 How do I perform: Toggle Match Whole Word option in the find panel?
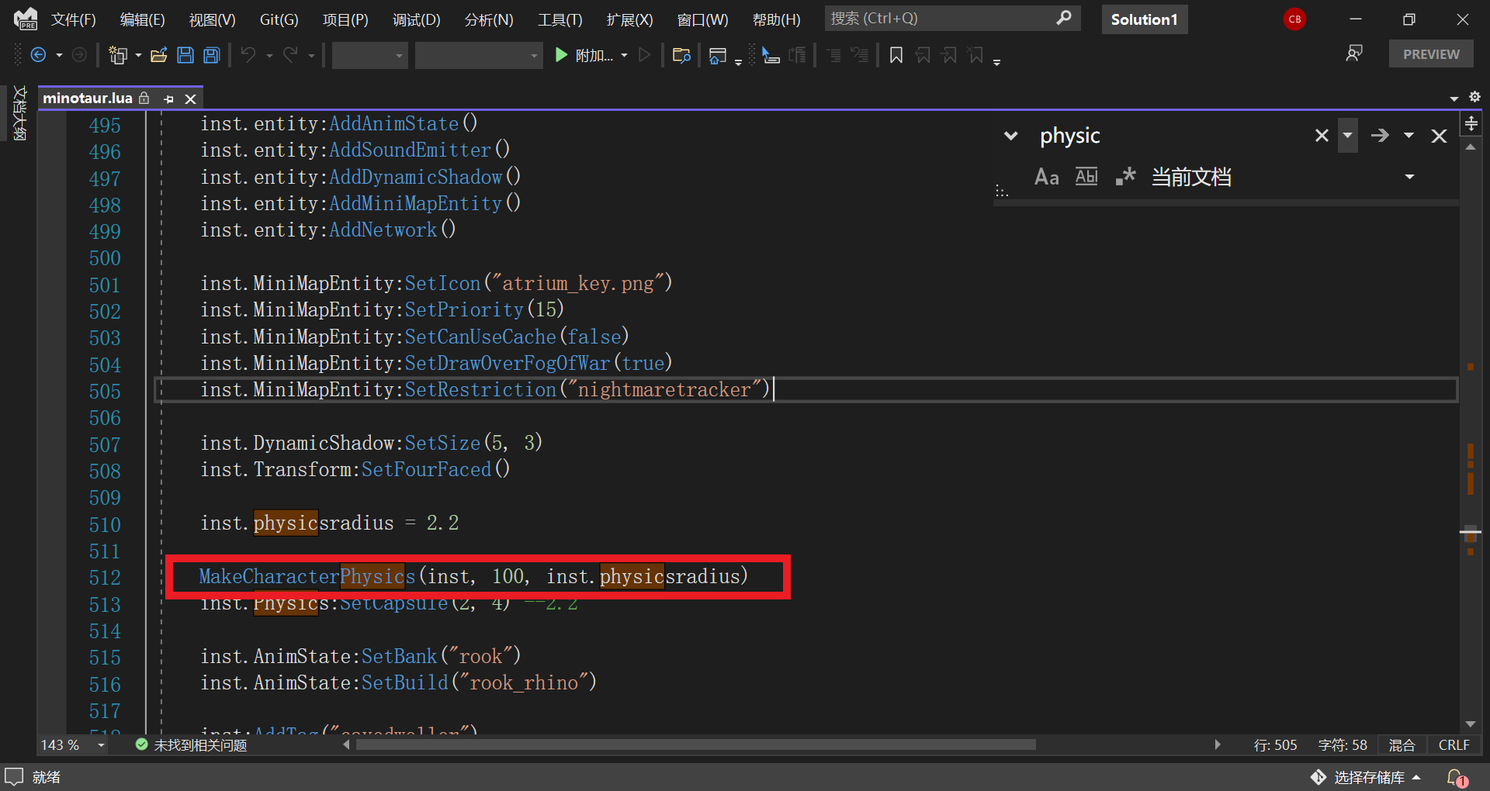[1086, 177]
